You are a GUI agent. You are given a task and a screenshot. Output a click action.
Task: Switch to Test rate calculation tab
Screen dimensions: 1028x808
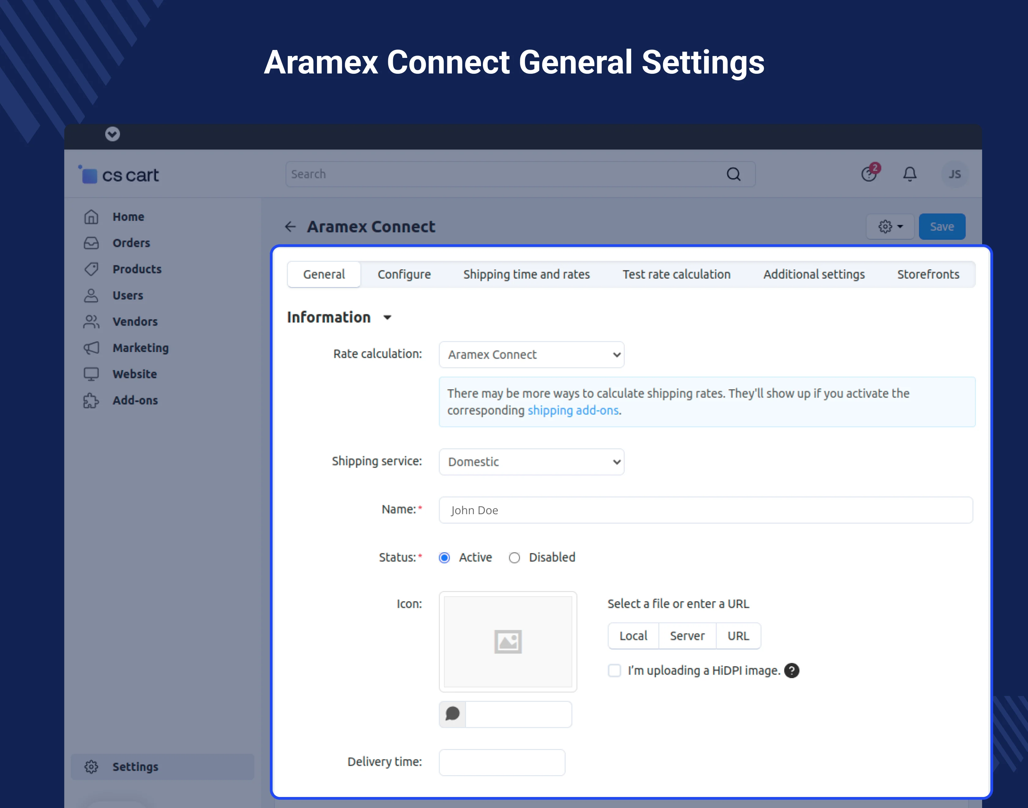(x=676, y=274)
